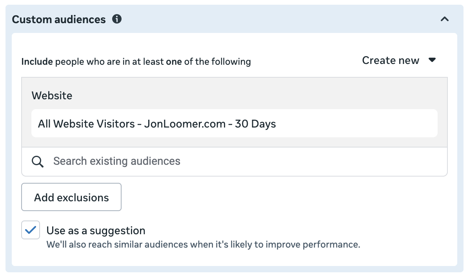
Task: Click the info icon beside Custom audiences
Action: [x=117, y=19]
